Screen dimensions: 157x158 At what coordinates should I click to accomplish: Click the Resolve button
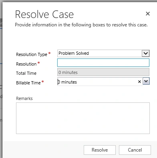pyautogui.click(x=100, y=150)
